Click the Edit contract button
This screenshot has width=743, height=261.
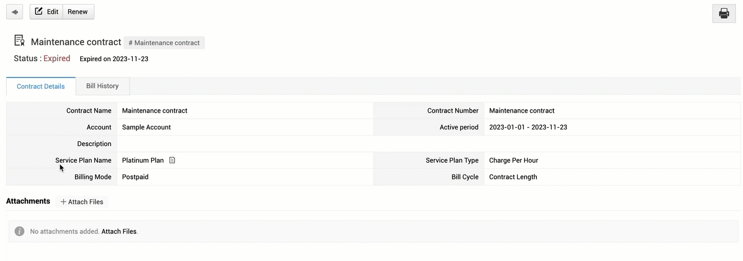click(x=46, y=12)
